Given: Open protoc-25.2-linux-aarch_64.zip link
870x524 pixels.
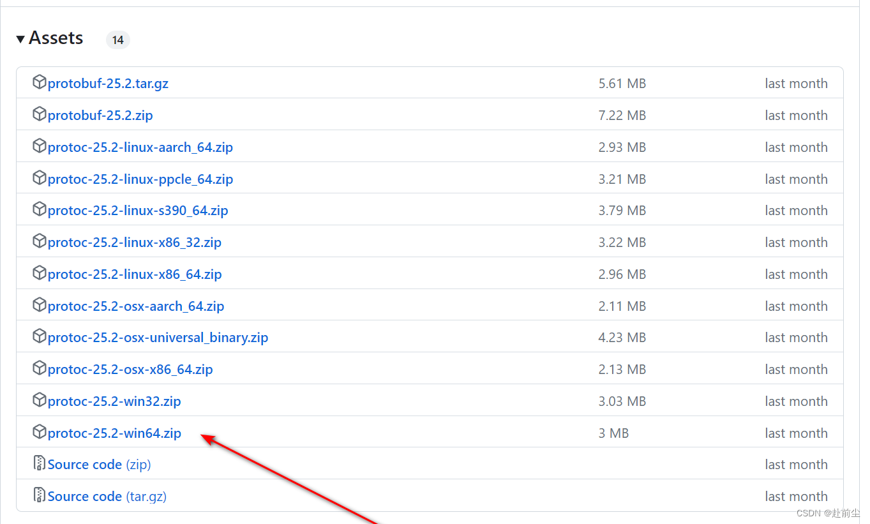Looking at the screenshot, I should 140,147.
